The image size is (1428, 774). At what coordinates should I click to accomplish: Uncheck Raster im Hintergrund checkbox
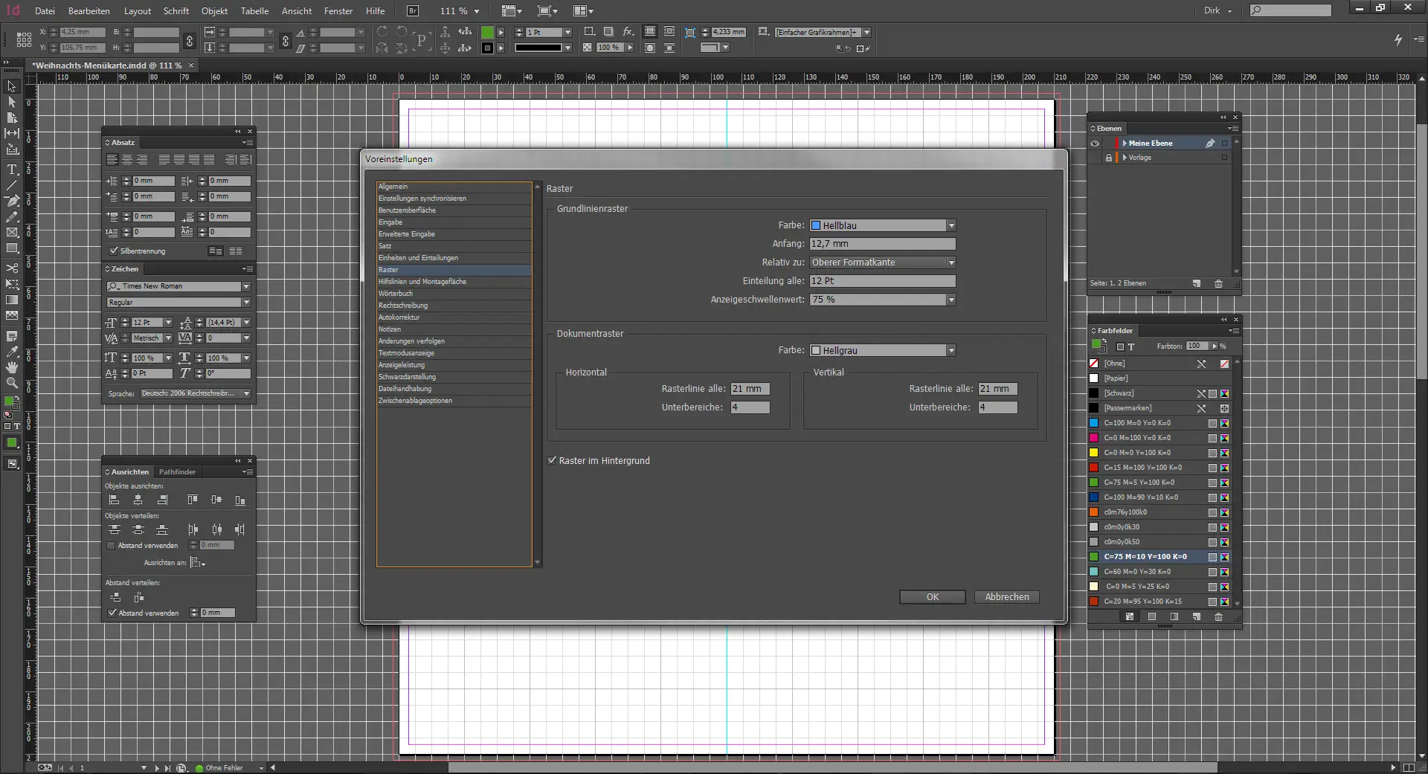point(552,461)
